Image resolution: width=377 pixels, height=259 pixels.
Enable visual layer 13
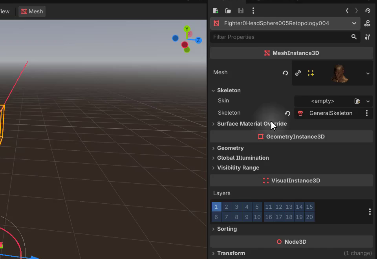(x=289, y=207)
